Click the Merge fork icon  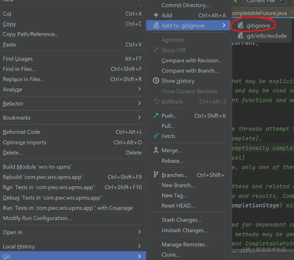click(156, 150)
